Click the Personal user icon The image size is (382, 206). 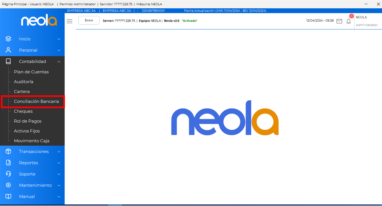(8, 50)
